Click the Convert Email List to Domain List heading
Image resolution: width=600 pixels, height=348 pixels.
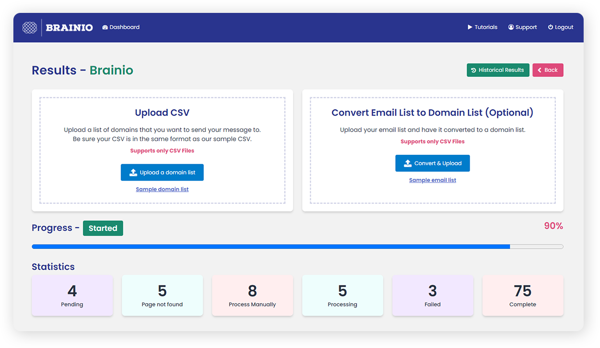click(432, 113)
